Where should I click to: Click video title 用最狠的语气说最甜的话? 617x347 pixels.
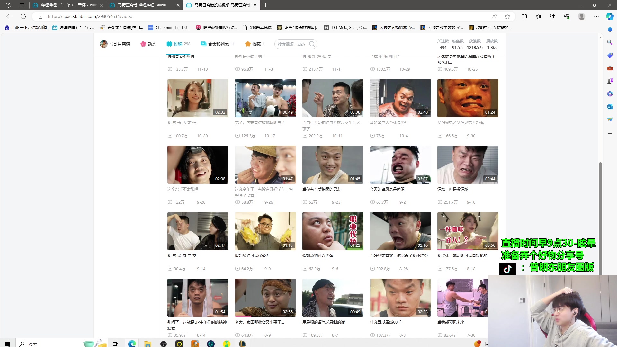[x=324, y=322]
